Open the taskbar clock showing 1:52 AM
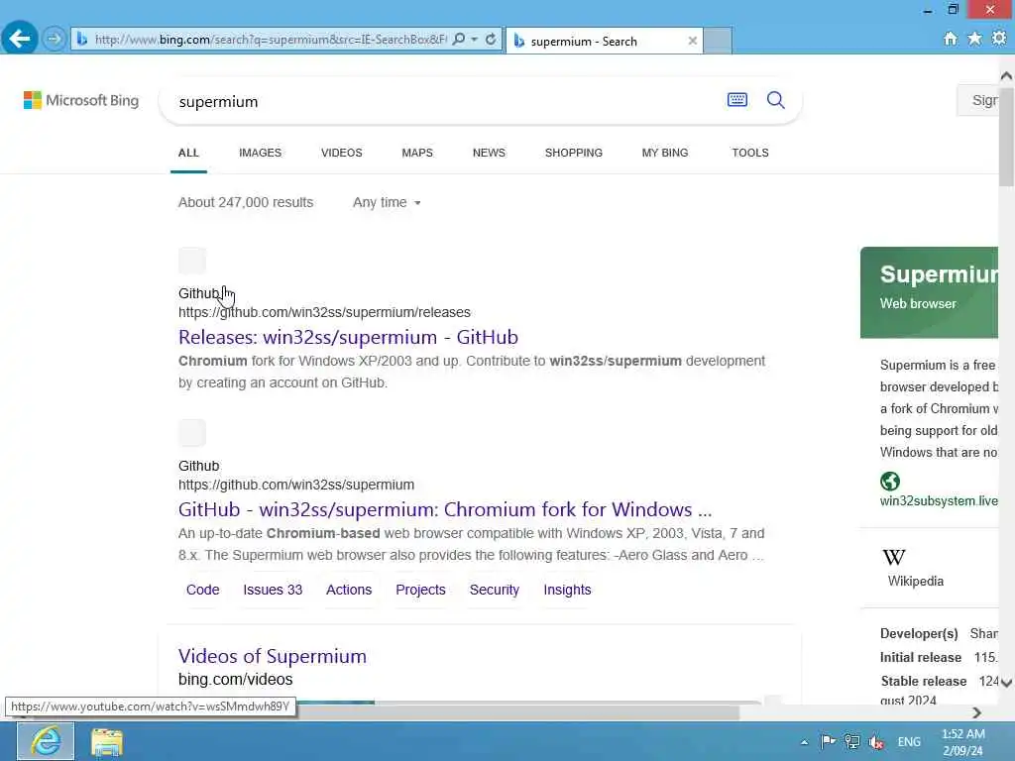Viewport: 1015px width, 761px height. click(963, 742)
